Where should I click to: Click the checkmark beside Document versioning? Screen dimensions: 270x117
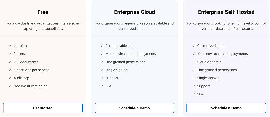(10, 86)
